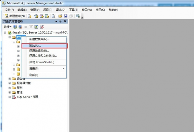The height and width of the screenshot is (132, 194).
Task: Open the 文件(F) menu
Action: tap(10, 10)
